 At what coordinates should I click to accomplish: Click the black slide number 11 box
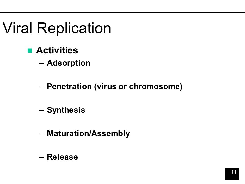[x=231, y=174]
